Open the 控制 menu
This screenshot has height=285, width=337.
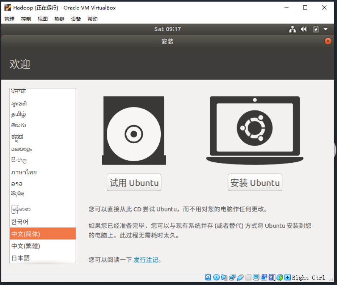[x=26, y=19]
